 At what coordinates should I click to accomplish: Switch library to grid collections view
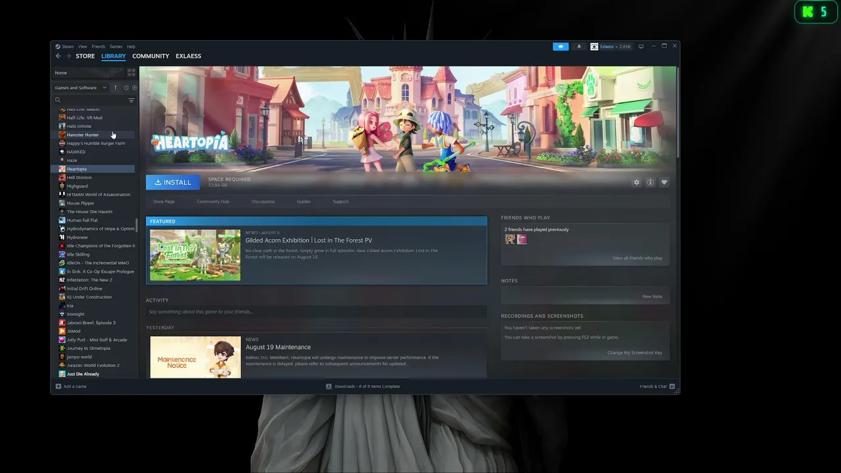point(131,72)
